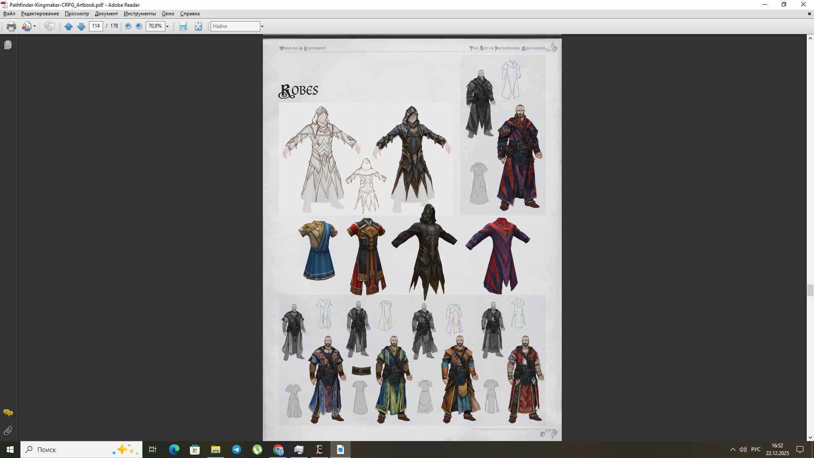Image resolution: width=814 pixels, height=458 pixels.
Task: Click the page number input field
Action: point(96,26)
